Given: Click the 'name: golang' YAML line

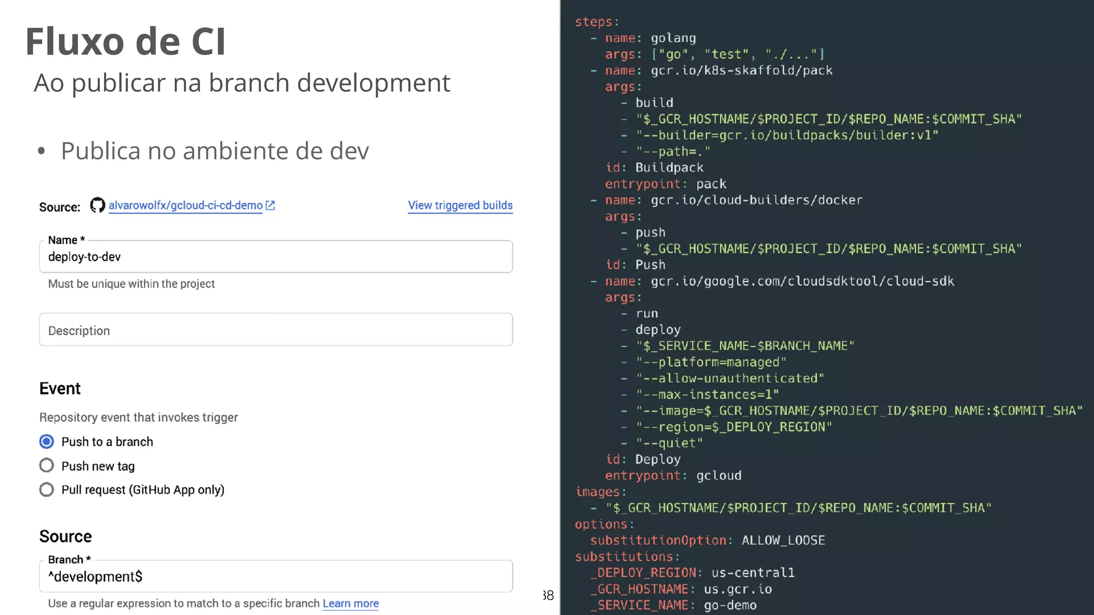Looking at the screenshot, I should pyautogui.click(x=650, y=38).
